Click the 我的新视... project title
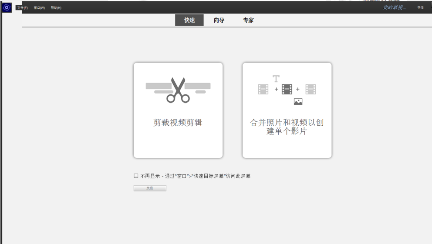432x244 pixels. [x=395, y=7]
